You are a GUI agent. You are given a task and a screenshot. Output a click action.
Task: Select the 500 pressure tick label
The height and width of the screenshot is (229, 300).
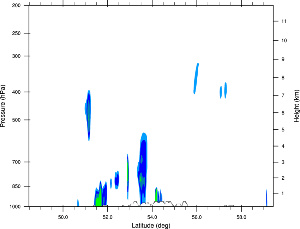[x=16, y=120]
